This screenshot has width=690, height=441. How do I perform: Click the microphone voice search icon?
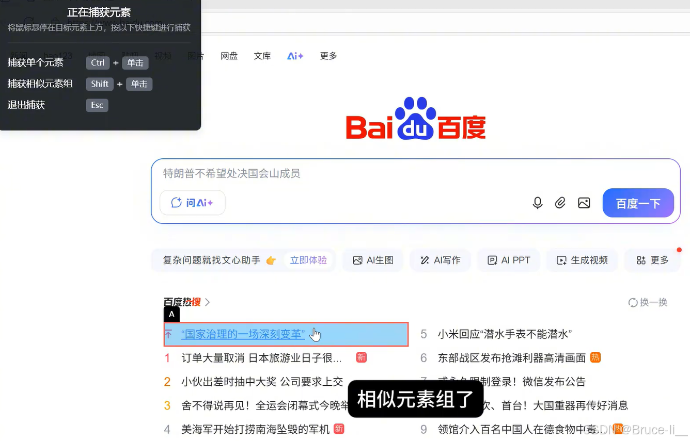click(538, 203)
